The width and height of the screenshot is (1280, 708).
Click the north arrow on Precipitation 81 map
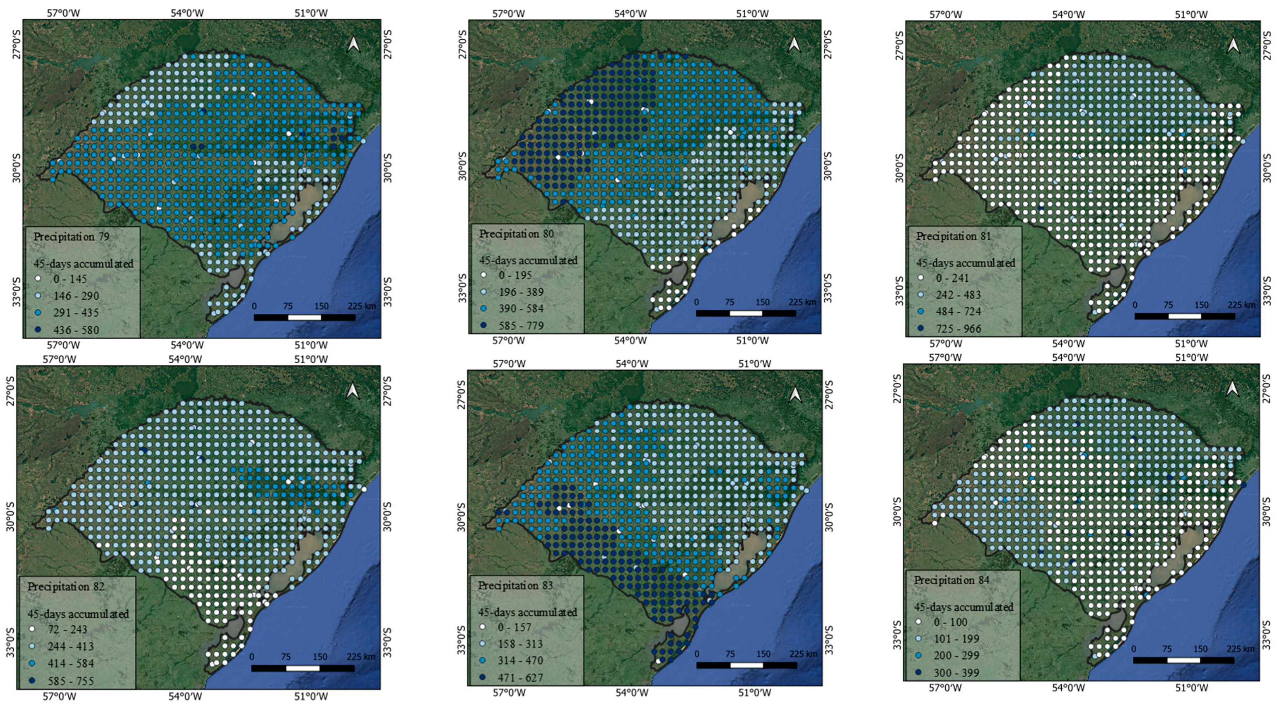(1233, 46)
